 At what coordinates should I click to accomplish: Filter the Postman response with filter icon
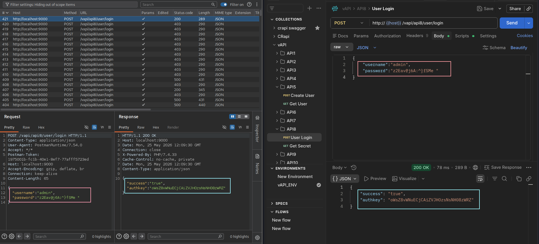495,179
